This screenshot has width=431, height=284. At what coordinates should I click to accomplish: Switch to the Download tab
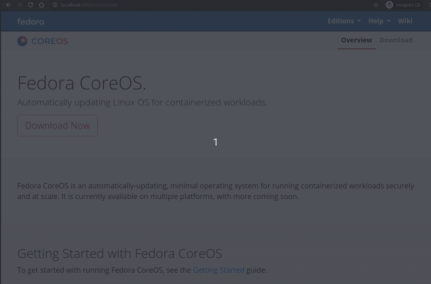click(396, 40)
